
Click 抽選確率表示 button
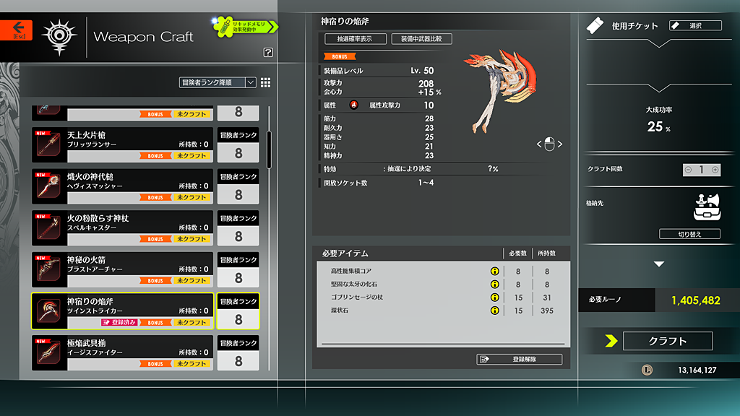(350, 39)
